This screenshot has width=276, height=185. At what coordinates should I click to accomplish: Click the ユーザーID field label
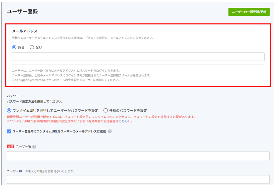click(14, 171)
